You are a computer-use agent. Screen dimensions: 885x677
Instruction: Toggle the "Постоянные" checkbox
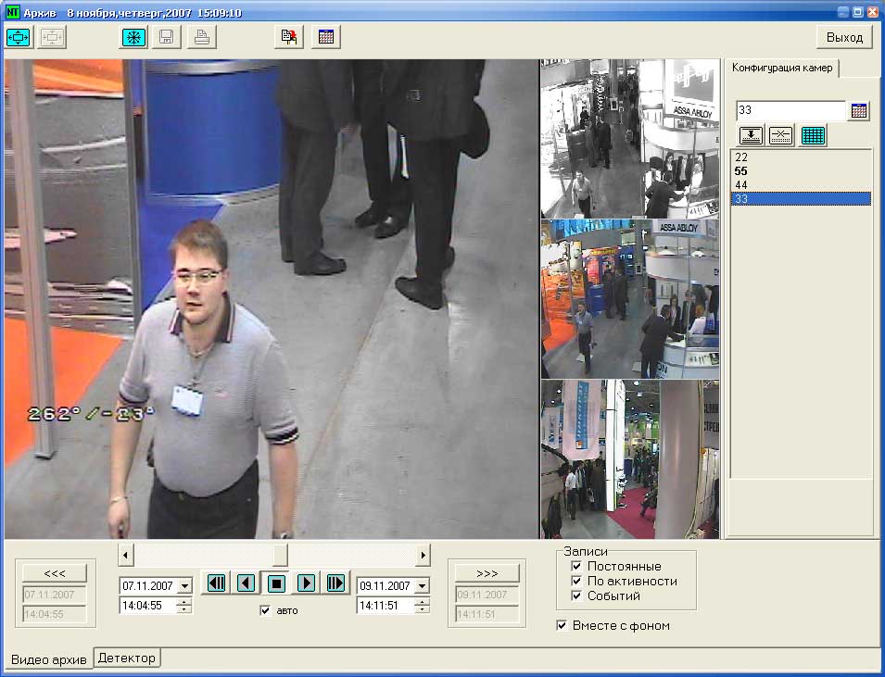577,566
